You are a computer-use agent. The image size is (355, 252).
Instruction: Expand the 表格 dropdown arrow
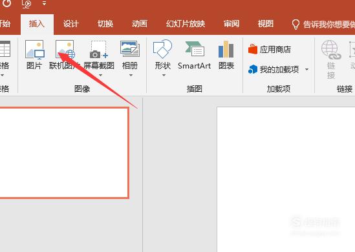pyautogui.click(x=2, y=75)
